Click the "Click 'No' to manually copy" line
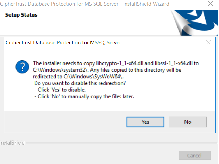The height and width of the screenshot is (164, 219). coord(84,96)
